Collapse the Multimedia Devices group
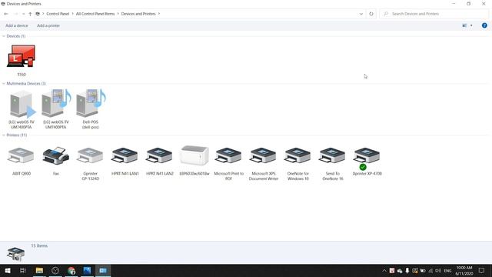492x277 pixels. point(3,84)
